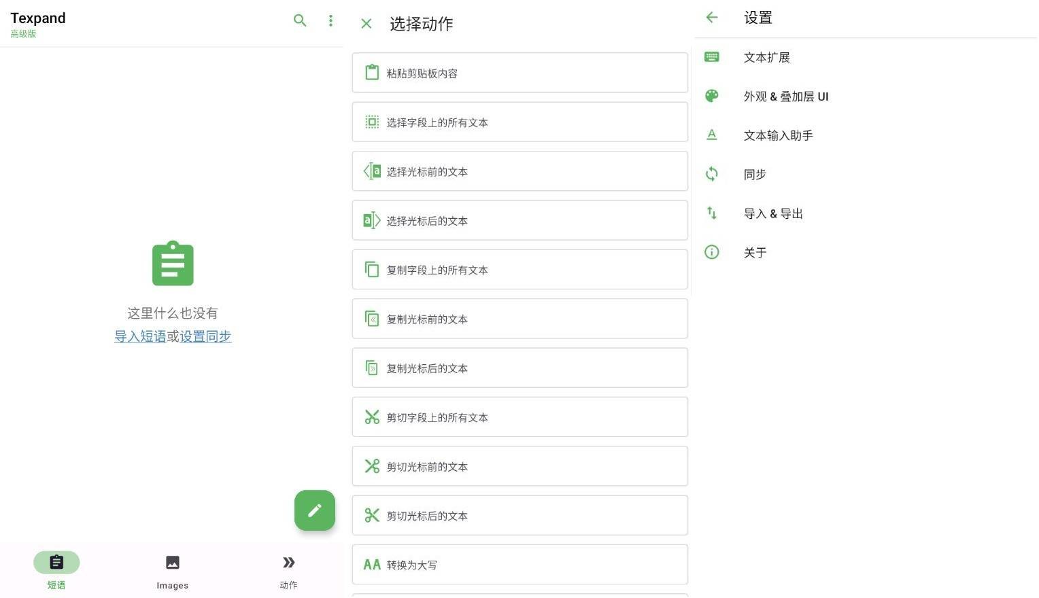
Task: Follow the 设置同步 link
Action: pyautogui.click(x=205, y=336)
